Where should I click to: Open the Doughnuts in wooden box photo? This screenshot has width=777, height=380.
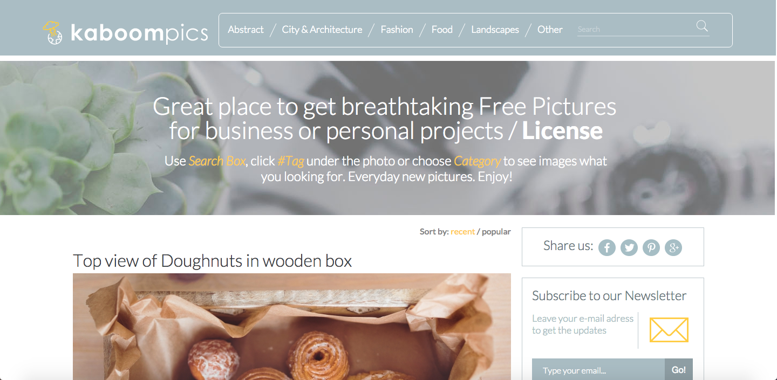[292, 327]
